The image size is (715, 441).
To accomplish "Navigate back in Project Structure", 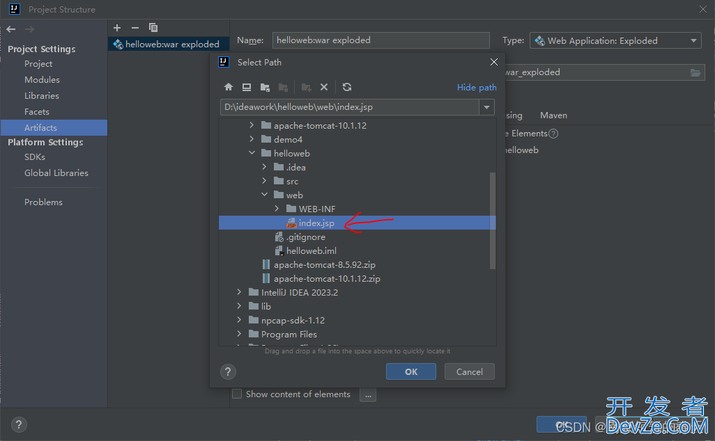I will 11,29.
